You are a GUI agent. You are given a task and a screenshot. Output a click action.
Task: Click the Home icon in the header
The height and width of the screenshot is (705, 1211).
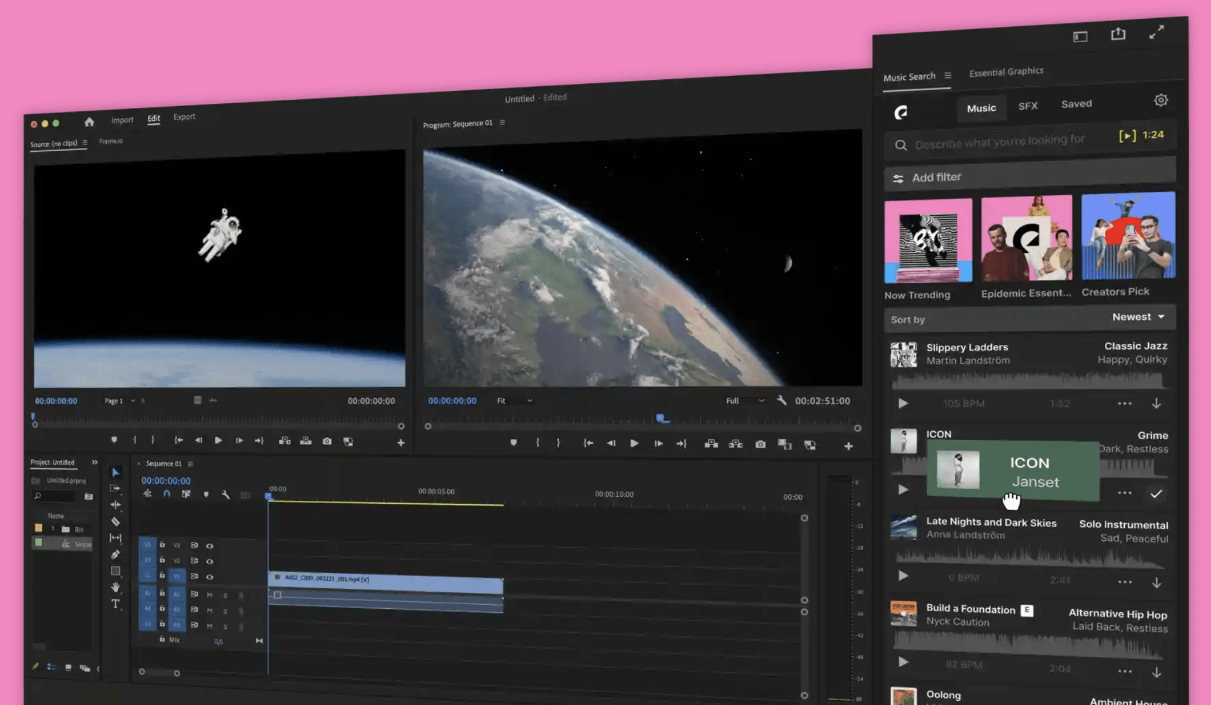point(89,121)
